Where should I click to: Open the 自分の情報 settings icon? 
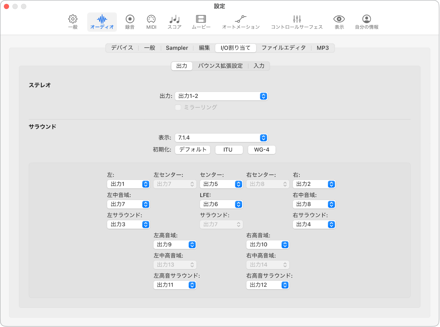tap(366, 22)
